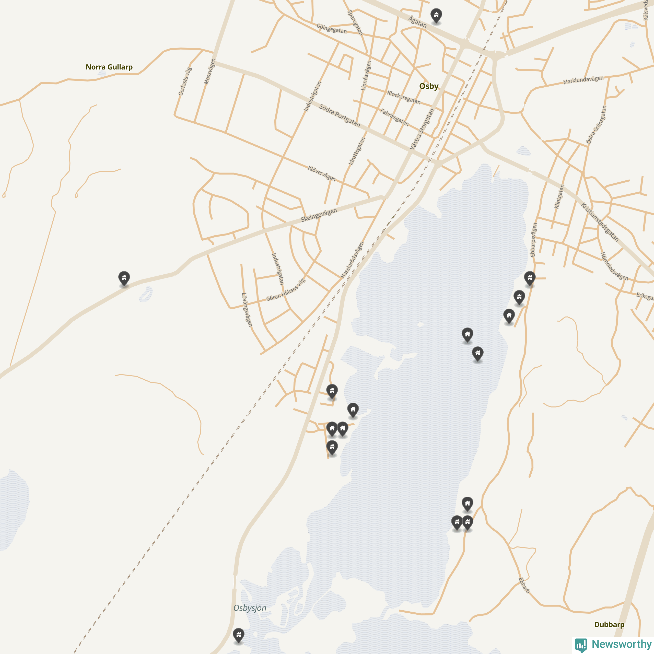Screen dimensions: 654x654
Task: Click the Osby town label
Action: tap(429, 86)
